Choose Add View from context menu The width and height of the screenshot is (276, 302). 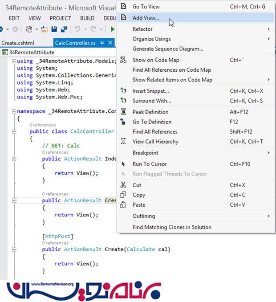[146, 18]
